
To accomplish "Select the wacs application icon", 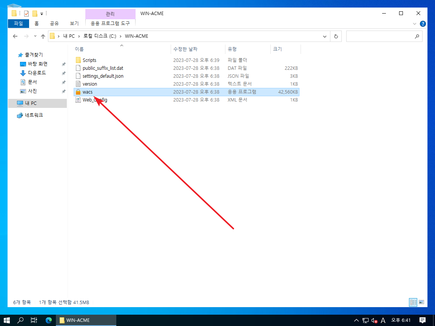I will click(78, 92).
